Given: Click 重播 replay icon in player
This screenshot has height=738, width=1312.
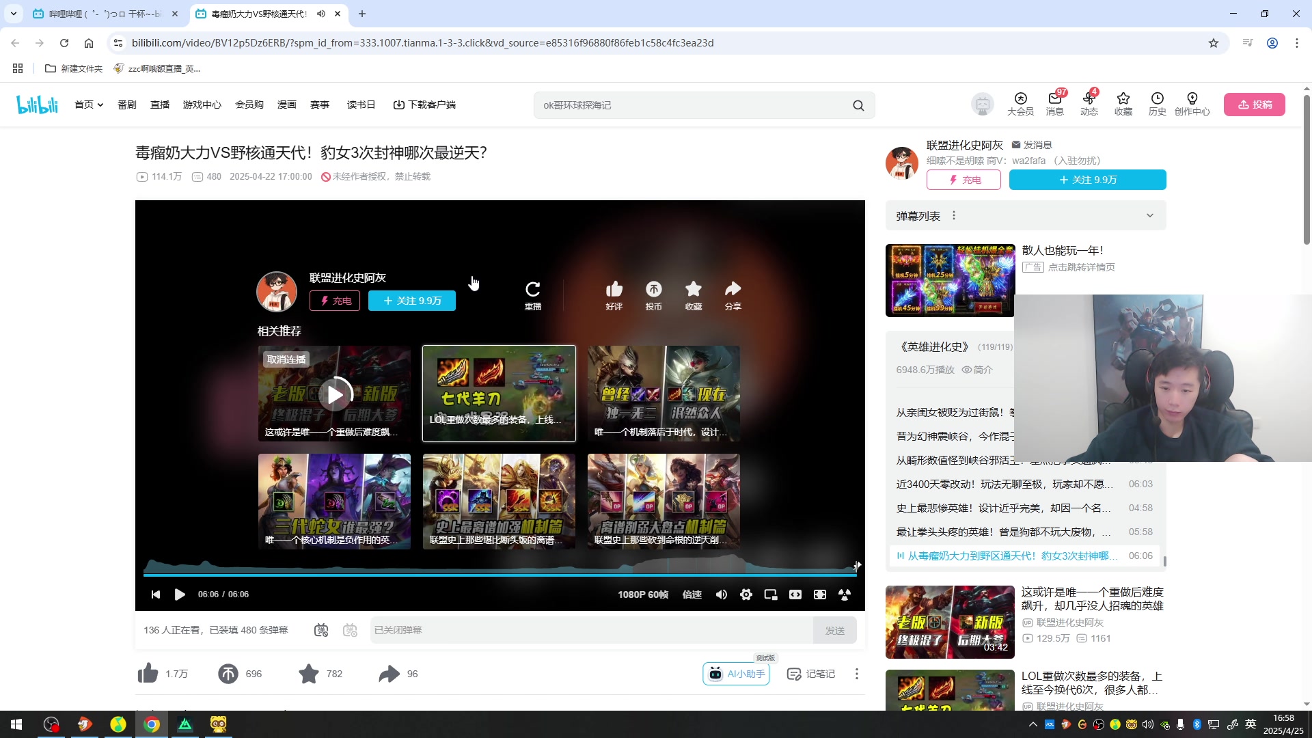Looking at the screenshot, I should click(533, 295).
